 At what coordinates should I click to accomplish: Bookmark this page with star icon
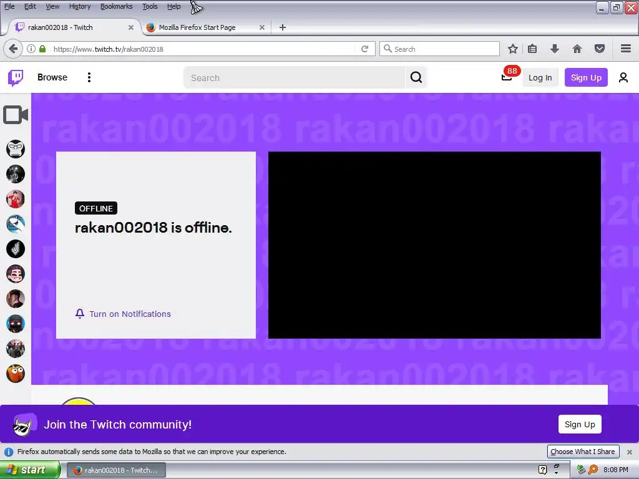(513, 49)
